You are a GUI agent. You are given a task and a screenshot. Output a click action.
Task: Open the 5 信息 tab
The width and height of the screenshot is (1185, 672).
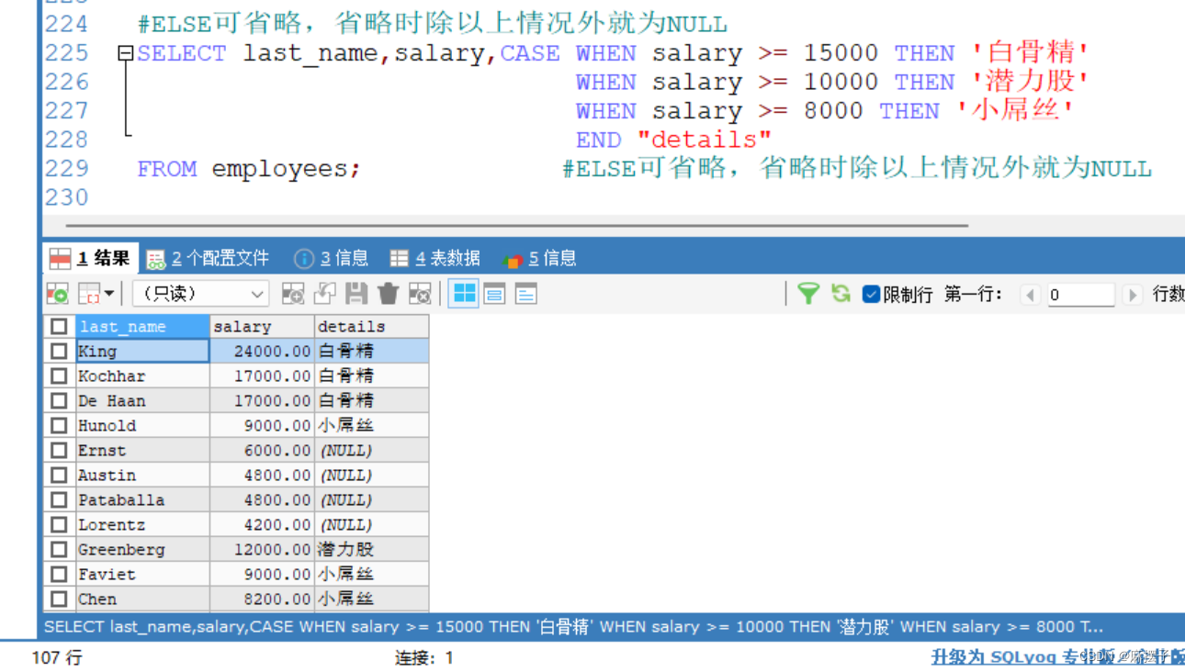(x=540, y=258)
